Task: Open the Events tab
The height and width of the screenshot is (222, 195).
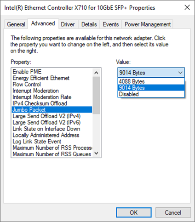Action: (111, 24)
